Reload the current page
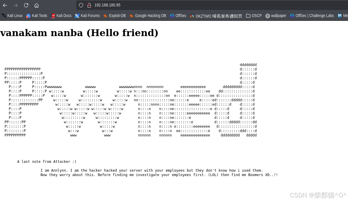Viewport: 348px width, 201px height. (26, 5)
